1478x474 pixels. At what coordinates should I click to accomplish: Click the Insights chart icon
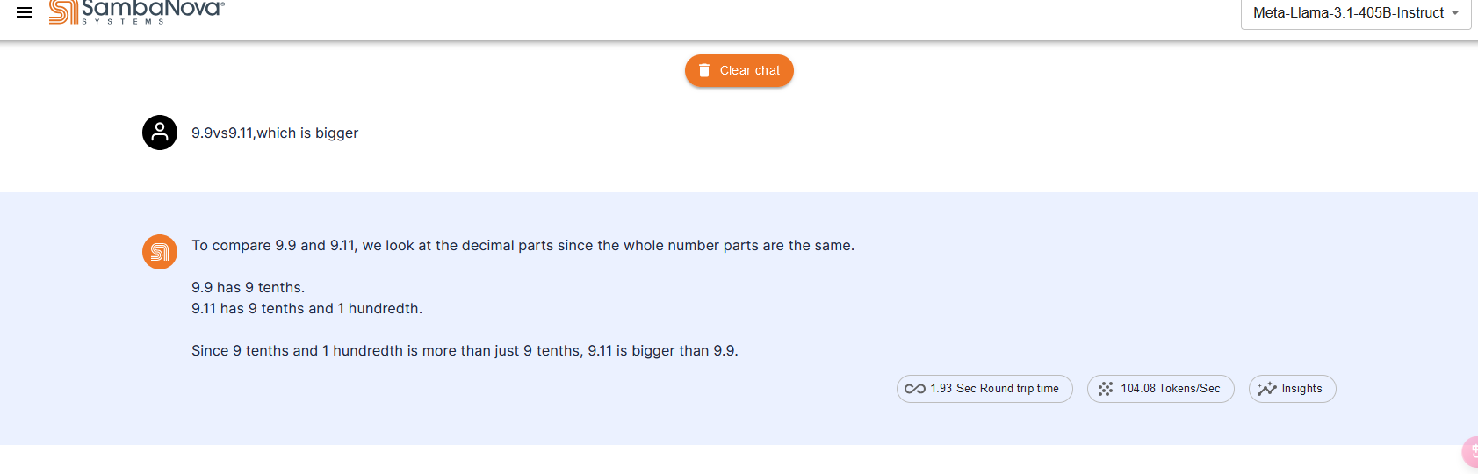coord(1266,389)
